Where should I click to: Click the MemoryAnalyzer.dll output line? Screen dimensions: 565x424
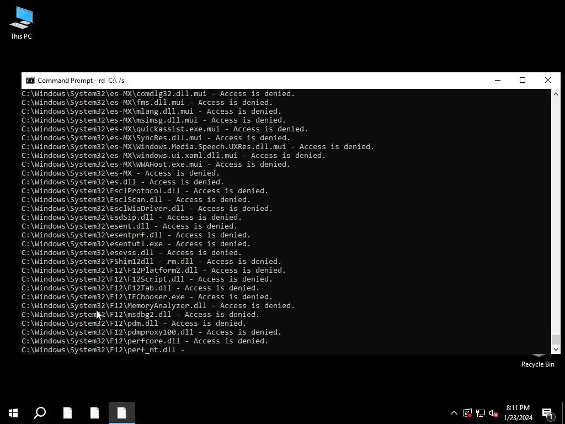(158, 306)
